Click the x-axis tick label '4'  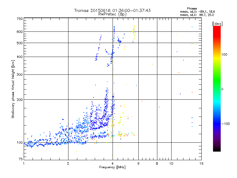[x=113, y=163]
